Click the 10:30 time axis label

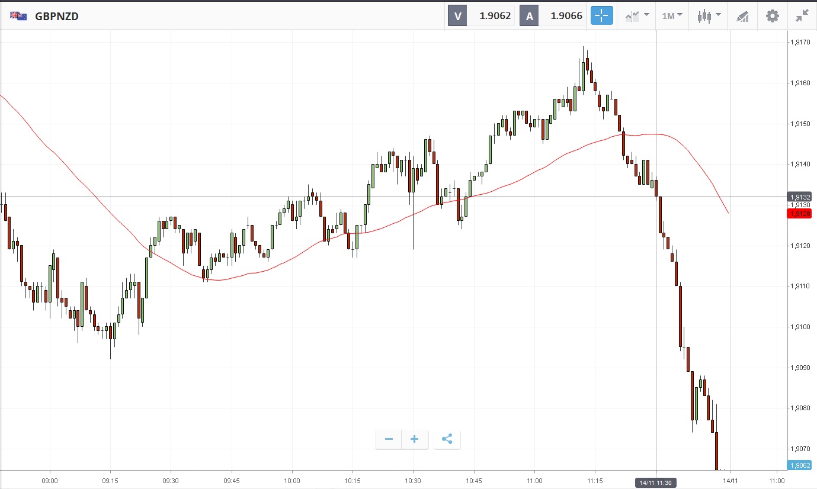[413, 481]
